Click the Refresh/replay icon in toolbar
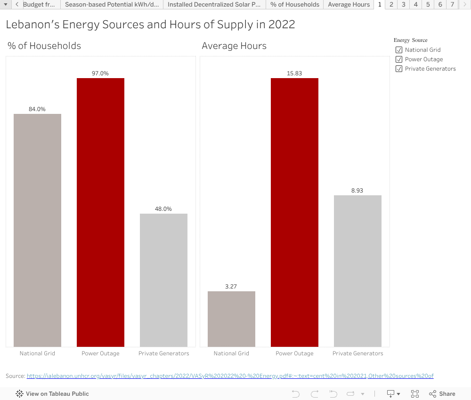The height and width of the screenshot is (400, 471). (x=351, y=394)
